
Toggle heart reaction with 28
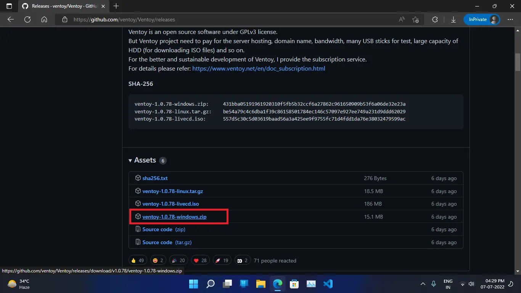200,261
